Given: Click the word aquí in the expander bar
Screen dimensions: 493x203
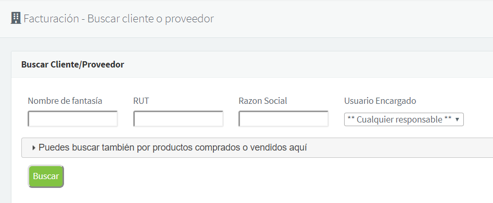Looking at the screenshot, I should [298, 147].
